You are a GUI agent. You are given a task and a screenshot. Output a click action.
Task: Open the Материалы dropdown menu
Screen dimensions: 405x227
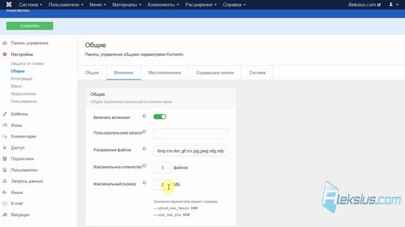[127, 4]
